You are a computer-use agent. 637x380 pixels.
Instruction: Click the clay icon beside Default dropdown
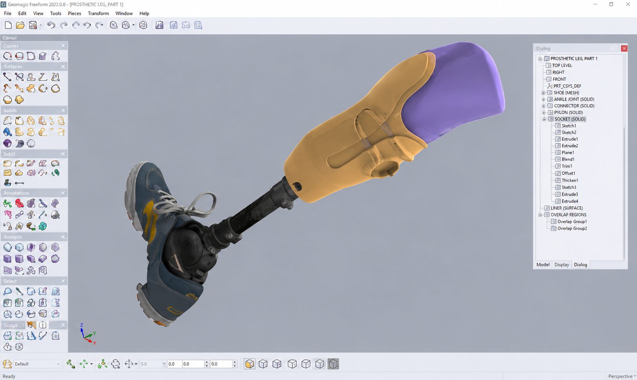pos(7,364)
